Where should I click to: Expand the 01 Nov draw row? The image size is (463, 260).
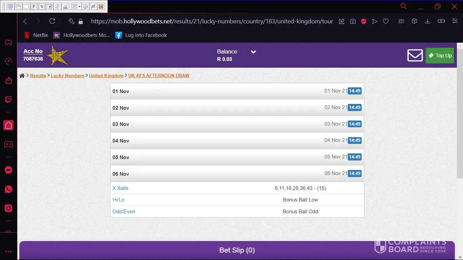click(x=237, y=91)
